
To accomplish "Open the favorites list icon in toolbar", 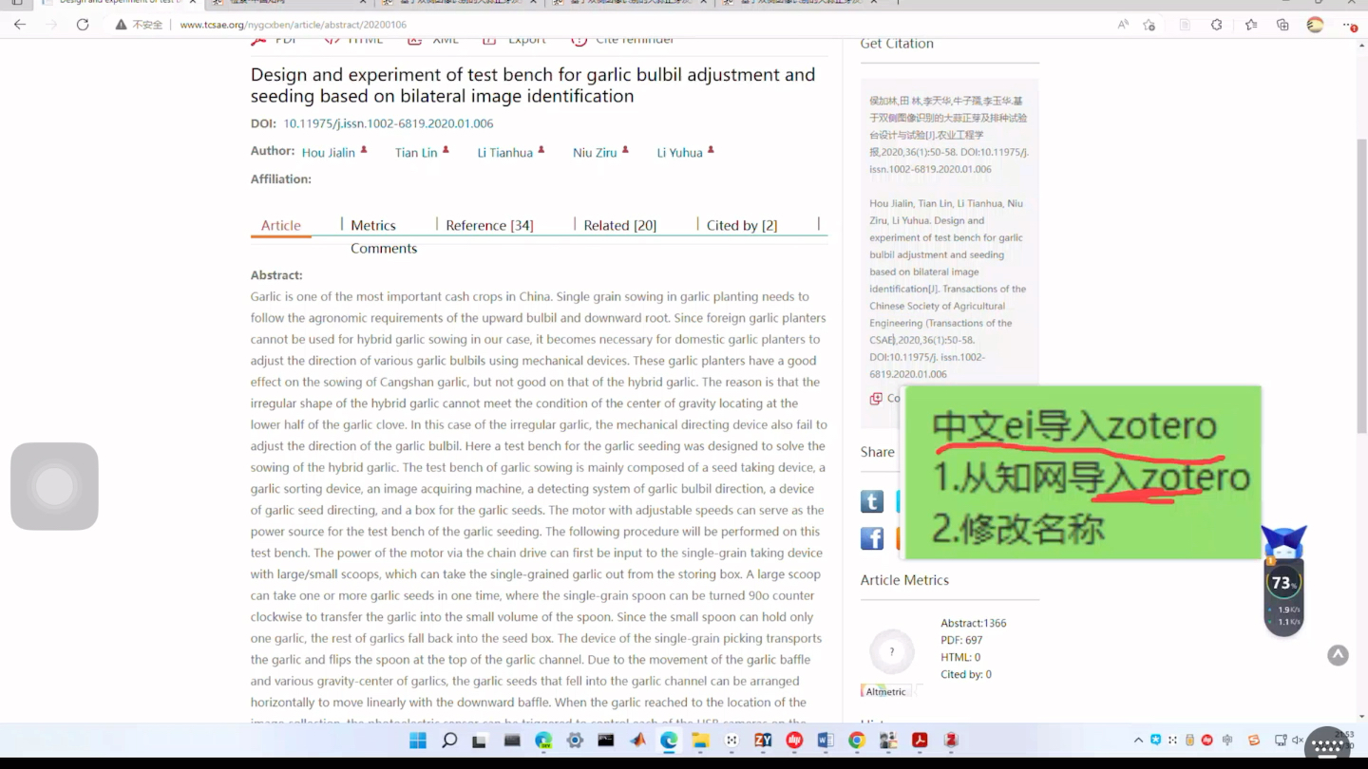I will click(x=1251, y=25).
